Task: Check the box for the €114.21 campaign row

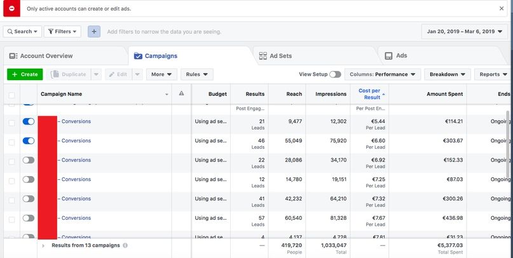Action: tap(11, 123)
